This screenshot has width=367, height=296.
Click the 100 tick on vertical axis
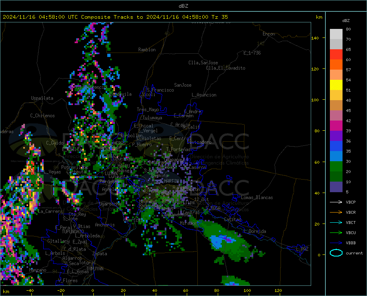tap(315, 100)
